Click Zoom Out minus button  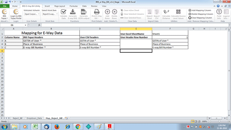pos(210,121)
